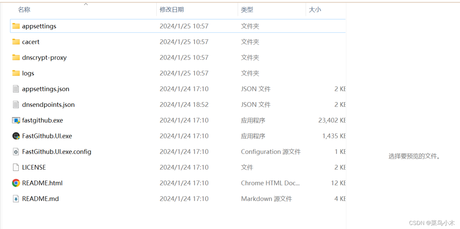Image resolution: width=460 pixels, height=229 pixels.
Task: Click the JSON 文件 type of dnsendpoints.json
Action: pos(256,105)
